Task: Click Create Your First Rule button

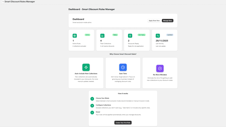Action: (x=123, y=123)
